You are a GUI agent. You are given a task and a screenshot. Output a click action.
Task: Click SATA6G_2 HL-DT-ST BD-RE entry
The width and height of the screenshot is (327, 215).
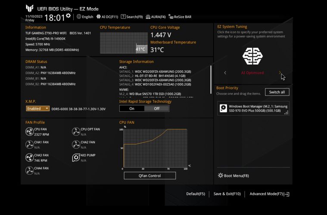pos(153,76)
